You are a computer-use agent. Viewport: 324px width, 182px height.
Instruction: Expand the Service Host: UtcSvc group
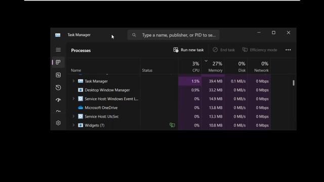pos(73,116)
